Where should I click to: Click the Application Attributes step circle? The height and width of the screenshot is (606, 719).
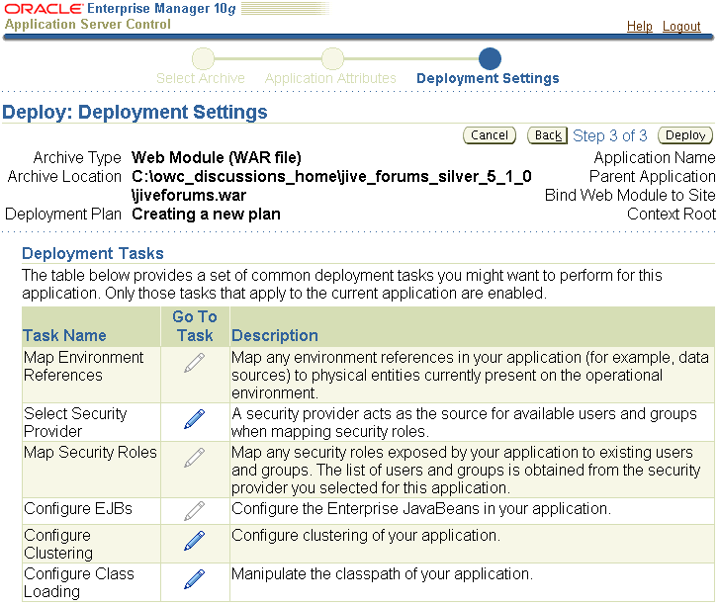tap(332, 58)
